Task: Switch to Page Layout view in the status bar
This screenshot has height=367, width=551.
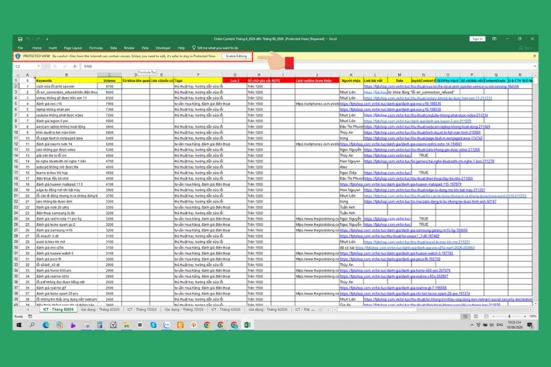Action: coord(476,317)
